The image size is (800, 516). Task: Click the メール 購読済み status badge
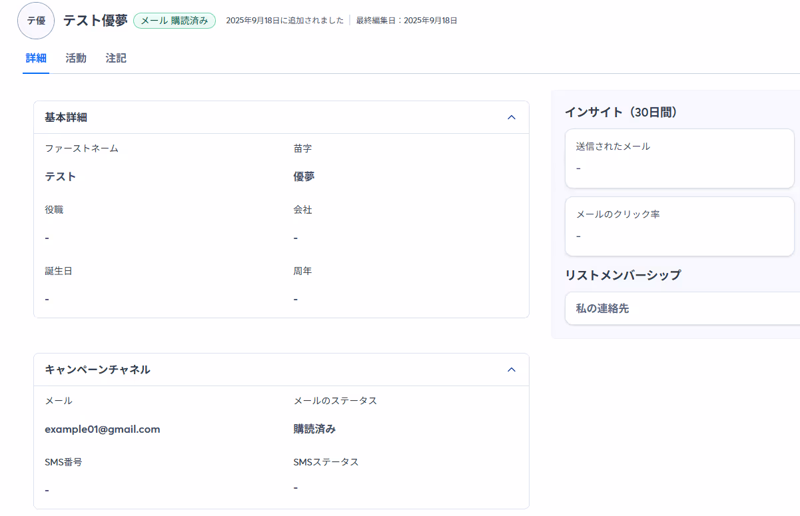pos(175,21)
